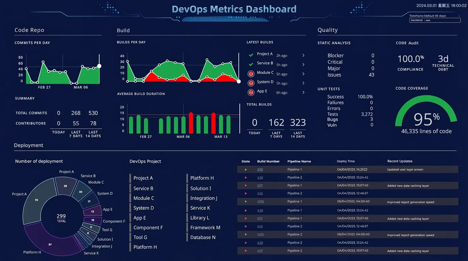The height and width of the screenshot is (261, 468).
Task: Click the error alert icon beside Module C
Action: pyautogui.click(x=251, y=73)
